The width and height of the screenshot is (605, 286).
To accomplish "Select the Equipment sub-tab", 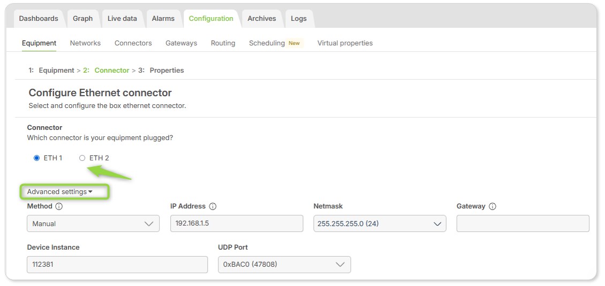I will coord(39,43).
